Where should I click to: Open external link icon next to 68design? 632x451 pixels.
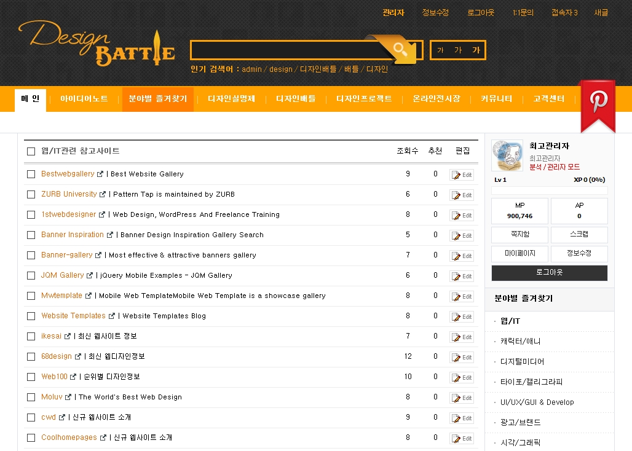[x=77, y=357]
